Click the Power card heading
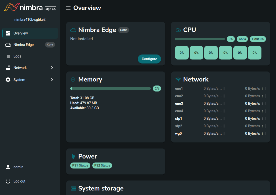 [x=88, y=156]
